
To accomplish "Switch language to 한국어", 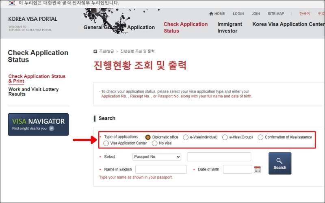I will pyautogui.click(x=304, y=14).
